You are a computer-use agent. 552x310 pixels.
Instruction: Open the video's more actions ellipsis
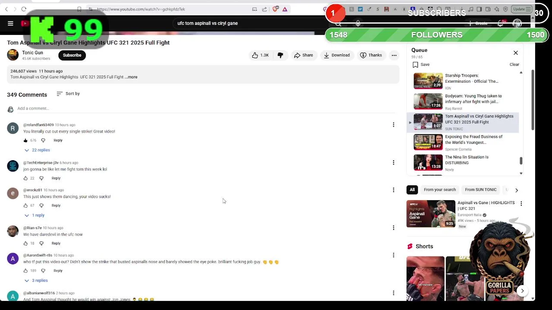click(394, 55)
